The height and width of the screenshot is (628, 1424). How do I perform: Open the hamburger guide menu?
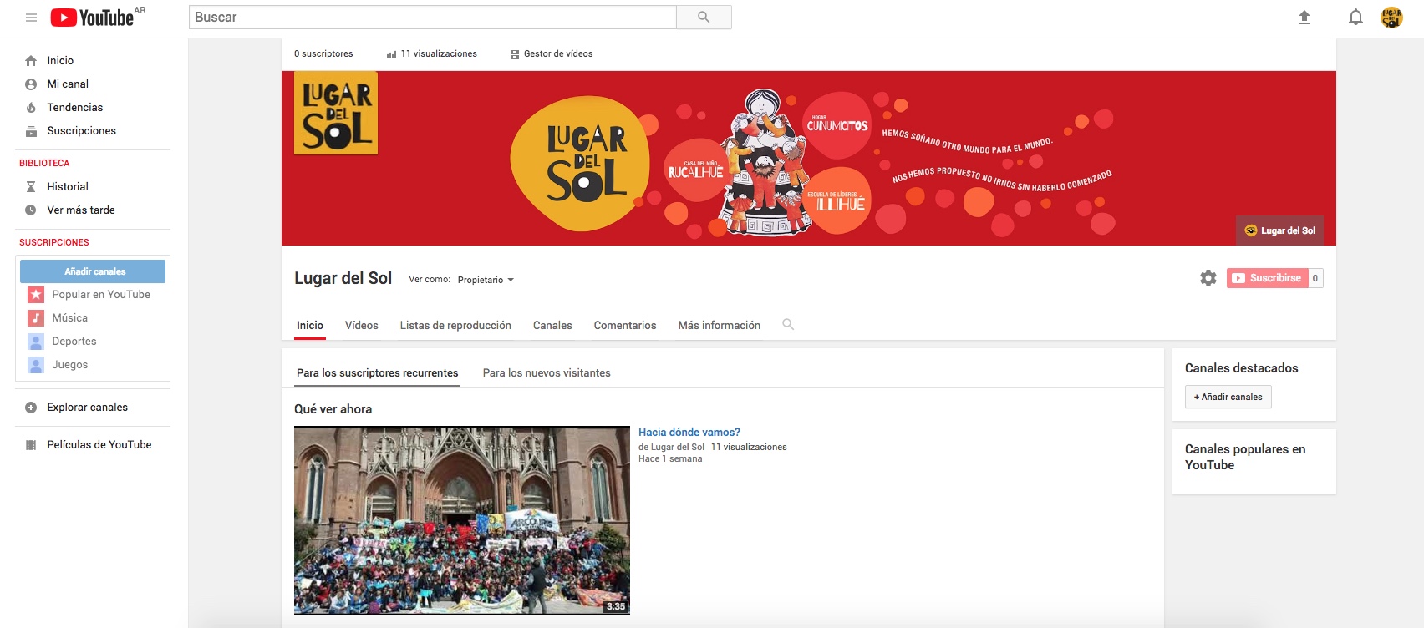[x=31, y=18]
